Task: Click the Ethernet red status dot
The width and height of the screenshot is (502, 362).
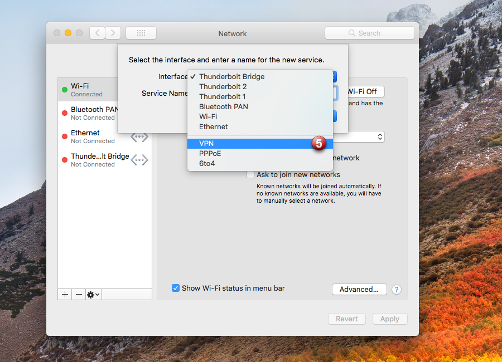Action: pos(65,136)
